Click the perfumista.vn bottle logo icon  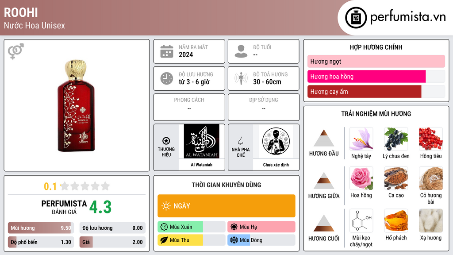click(x=356, y=18)
